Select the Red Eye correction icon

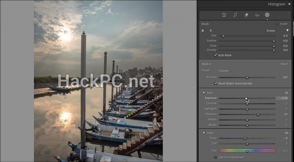tap(257, 15)
